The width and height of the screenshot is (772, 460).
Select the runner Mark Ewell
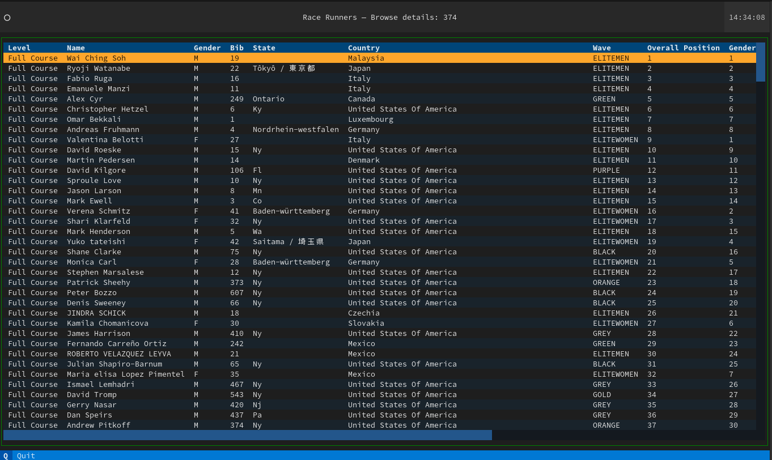[x=380, y=201]
